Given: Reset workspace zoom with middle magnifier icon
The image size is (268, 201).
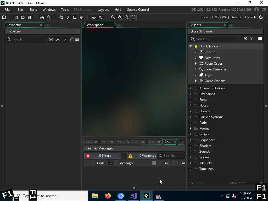Looking at the screenshot, I should coord(120,17).
